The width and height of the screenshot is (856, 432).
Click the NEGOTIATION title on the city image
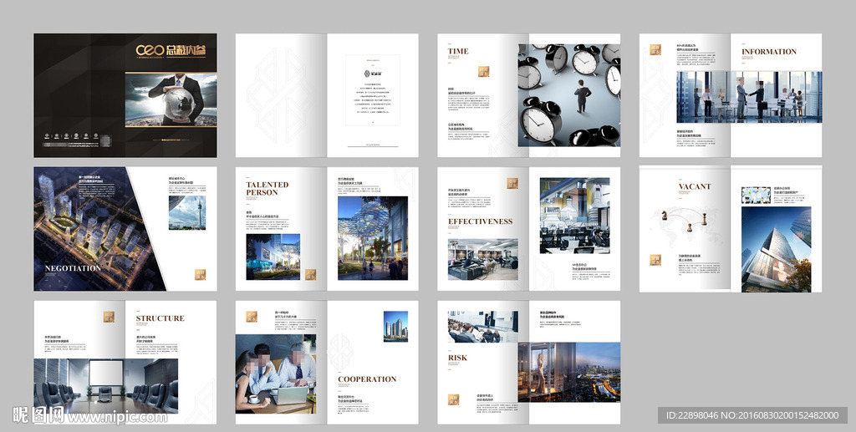(73, 268)
